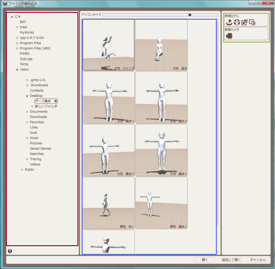Click the キャンセル button
The height and width of the screenshot is (269, 275).
coord(257,260)
